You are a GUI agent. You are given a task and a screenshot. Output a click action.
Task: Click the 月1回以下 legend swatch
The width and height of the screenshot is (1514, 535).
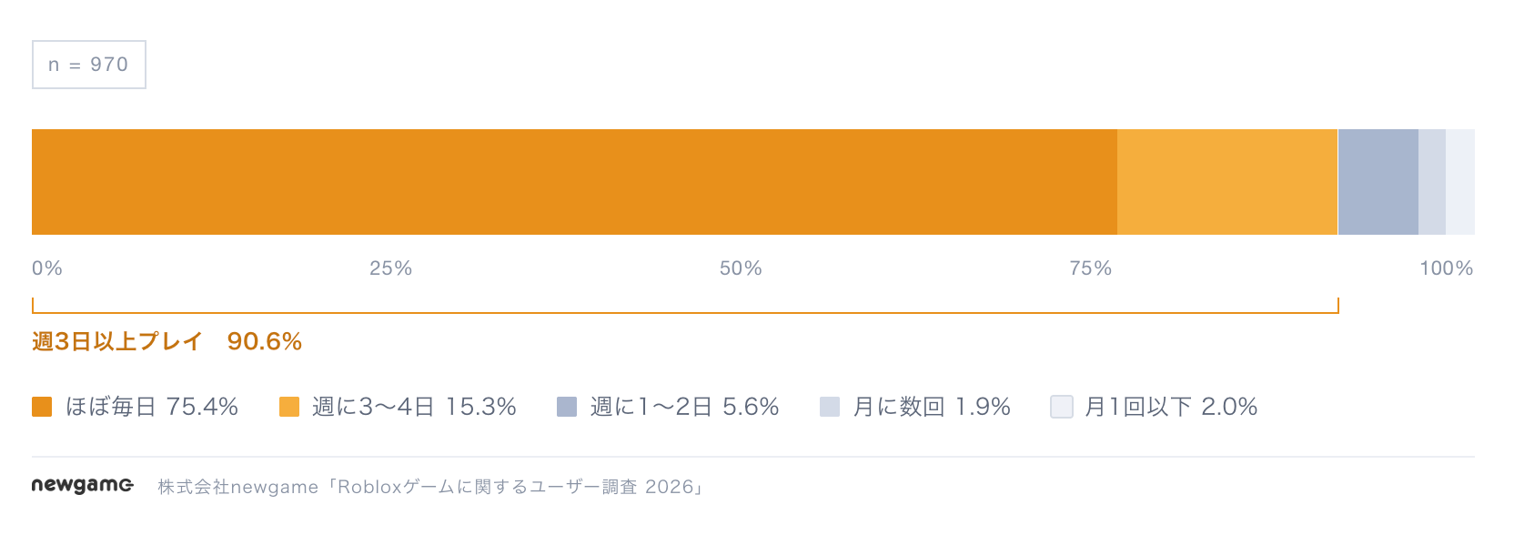(x=1062, y=407)
